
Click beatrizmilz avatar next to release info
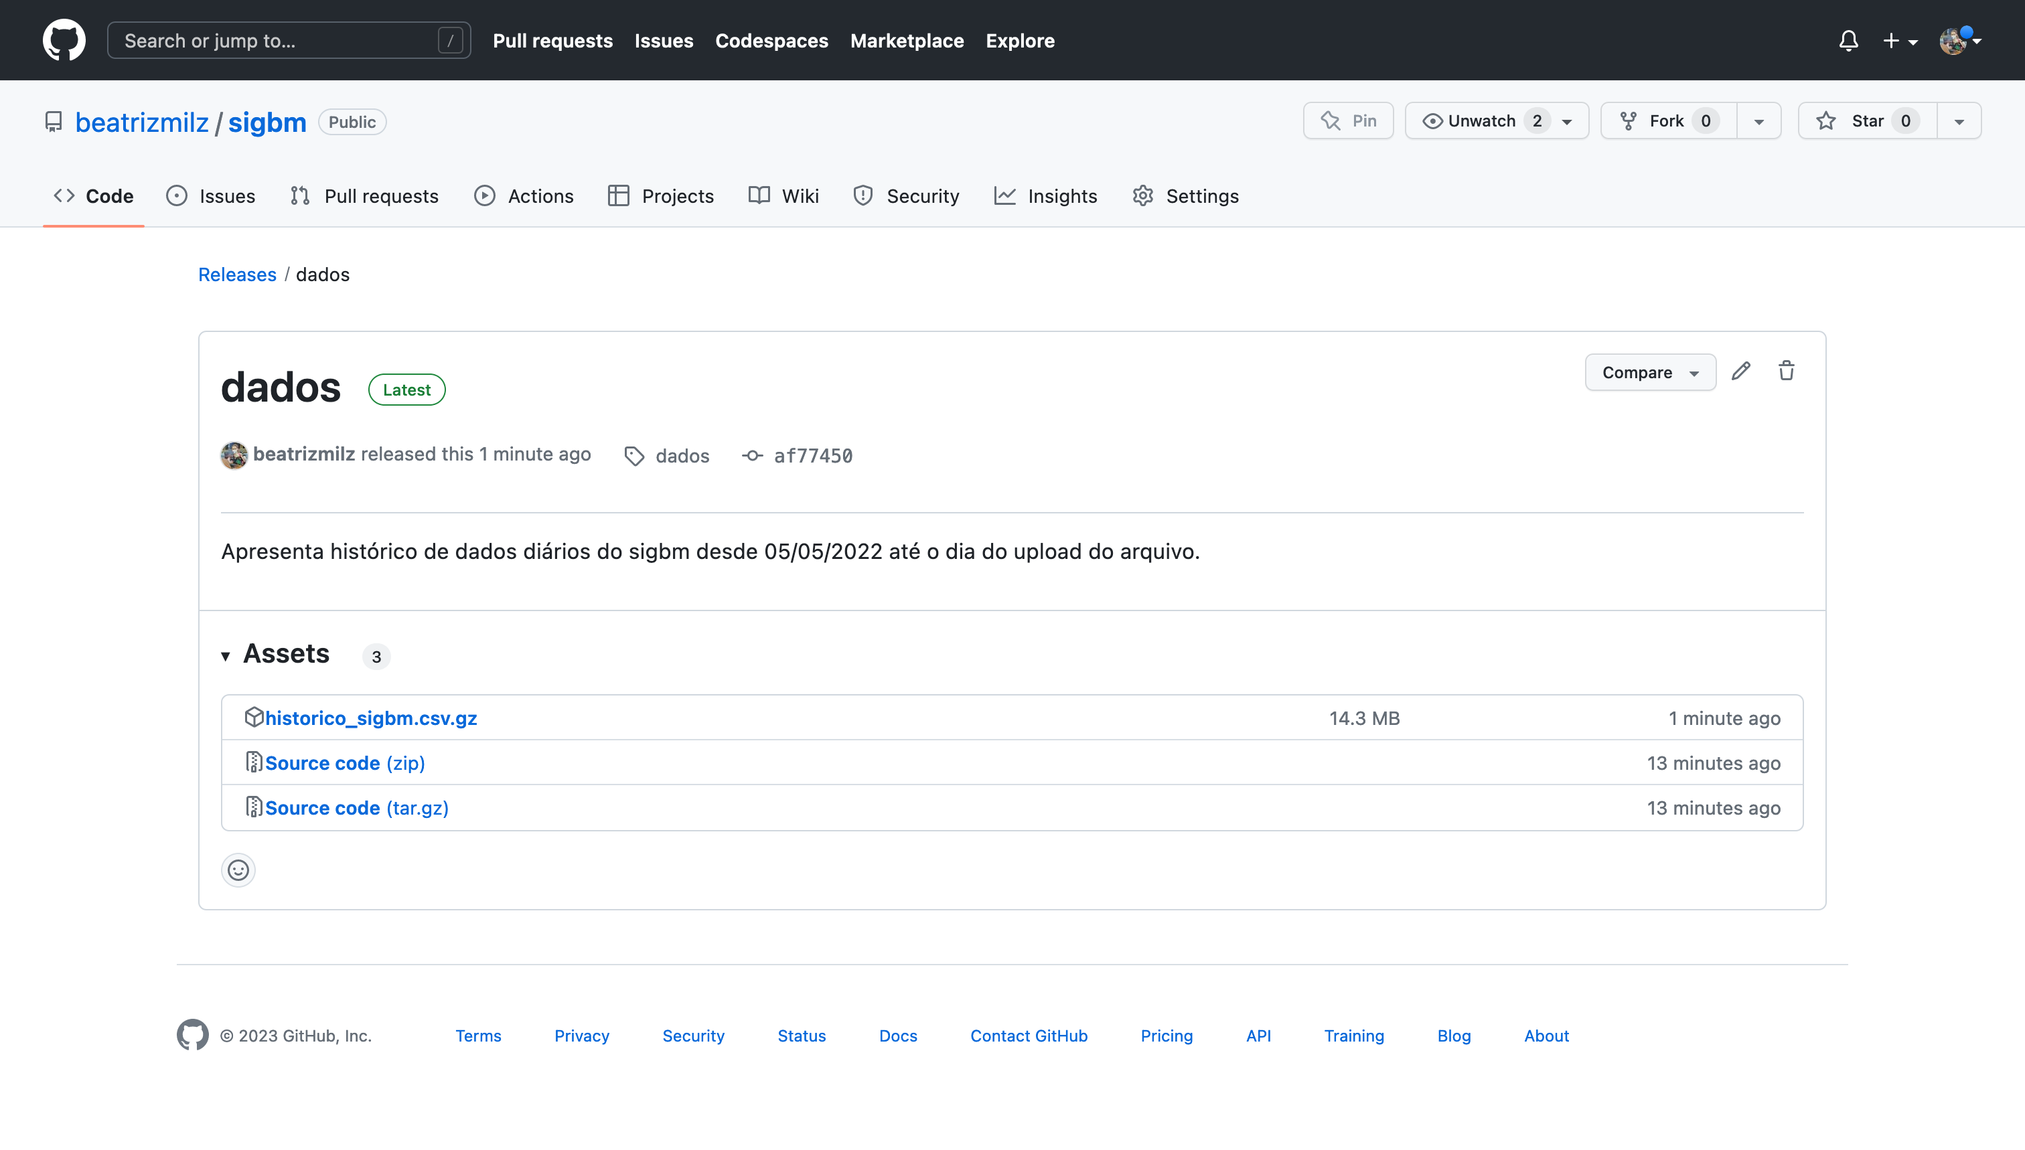(x=234, y=455)
